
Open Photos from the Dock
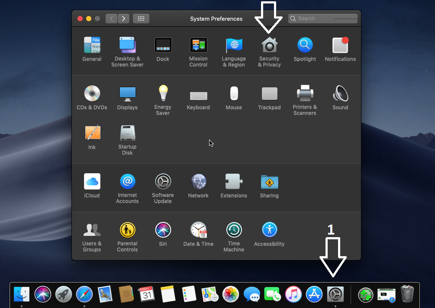pos(231,294)
